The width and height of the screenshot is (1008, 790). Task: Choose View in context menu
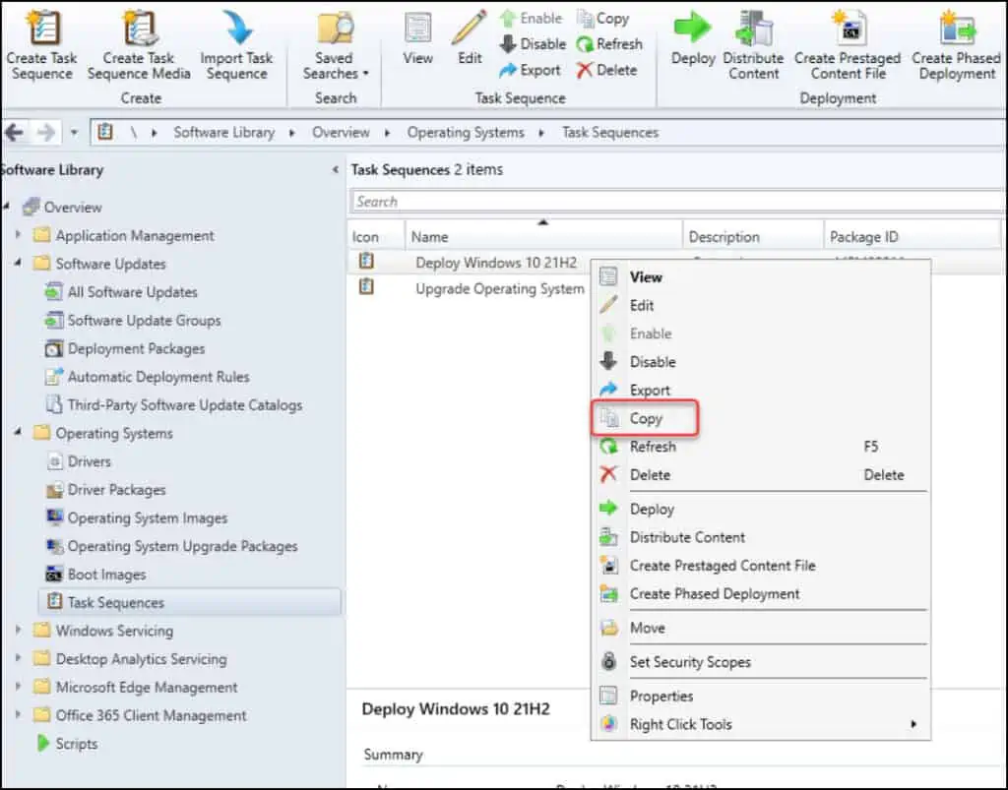point(761,277)
